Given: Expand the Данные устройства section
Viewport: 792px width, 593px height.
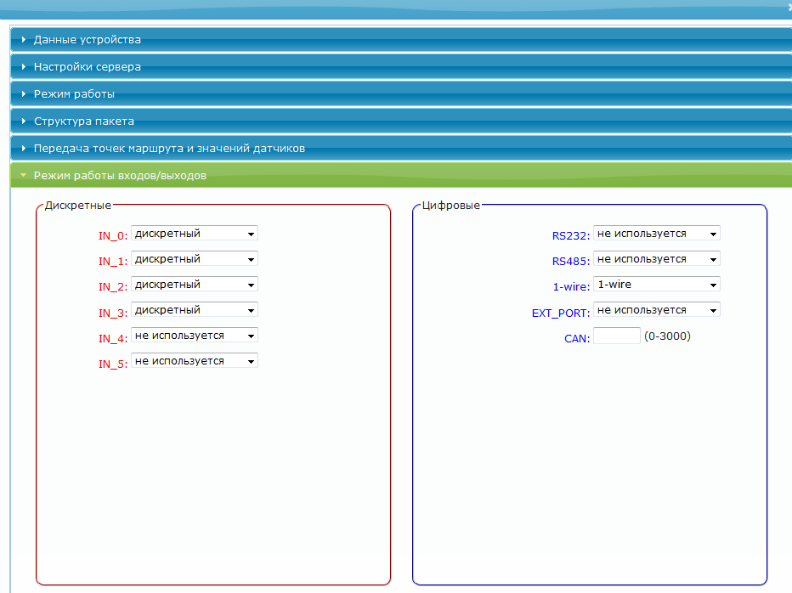Looking at the screenshot, I should (x=88, y=40).
